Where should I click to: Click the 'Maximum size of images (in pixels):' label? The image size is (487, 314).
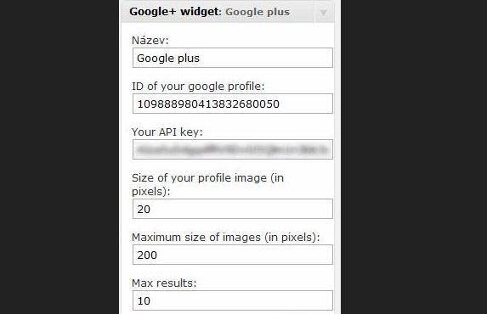[226, 238]
